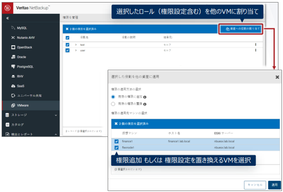Click the OpenStack icon in sidebar
The height and width of the screenshot is (192, 283).
pyautogui.click(x=13, y=47)
